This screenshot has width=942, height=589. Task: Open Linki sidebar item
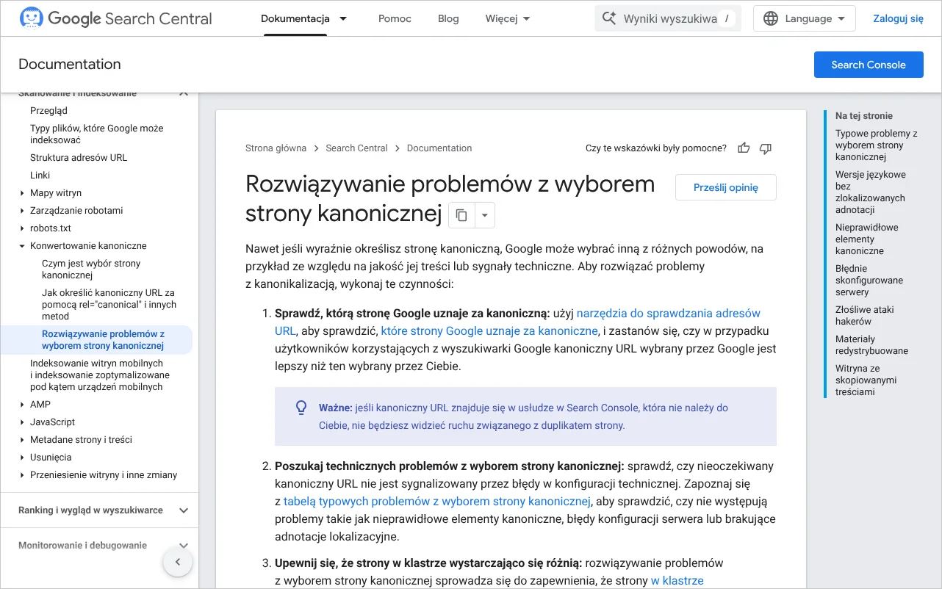tap(40, 176)
